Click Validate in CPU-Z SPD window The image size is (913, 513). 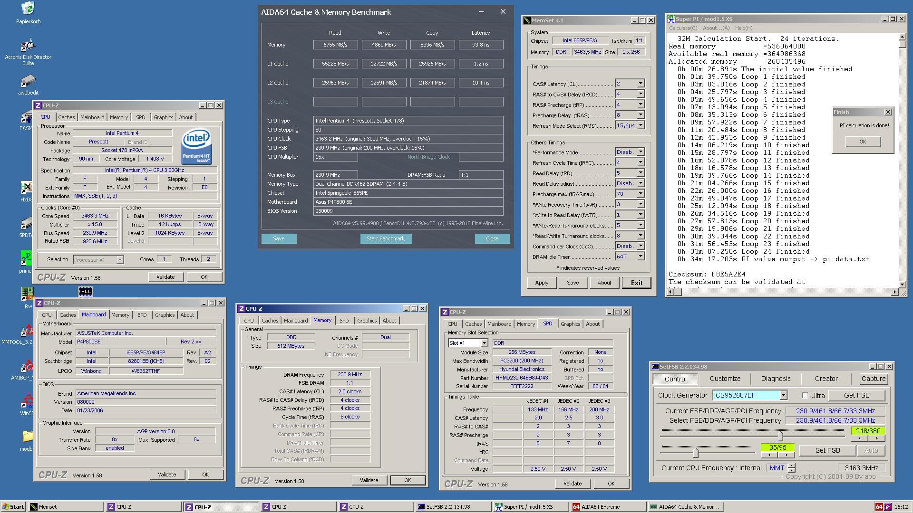click(572, 484)
